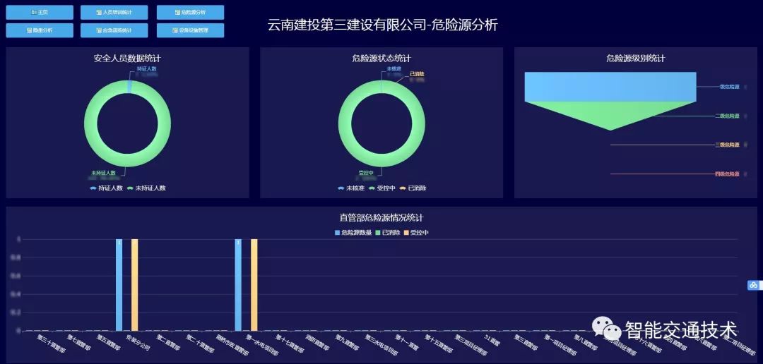Click the 已消除 callout beside status donut
The image size is (763, 364).
(417, 74)
